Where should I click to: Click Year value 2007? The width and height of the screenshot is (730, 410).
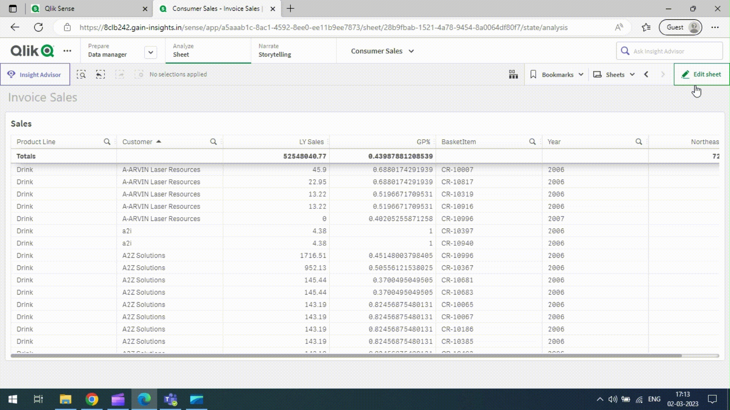pyautogui.click(x=556, y=219)
